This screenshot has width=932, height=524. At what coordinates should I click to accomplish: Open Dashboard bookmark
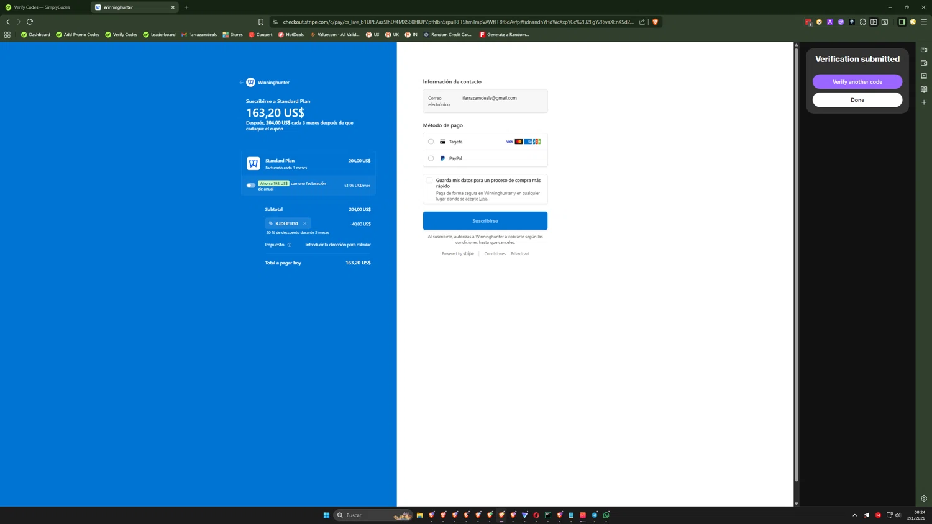tap(35, 35)
